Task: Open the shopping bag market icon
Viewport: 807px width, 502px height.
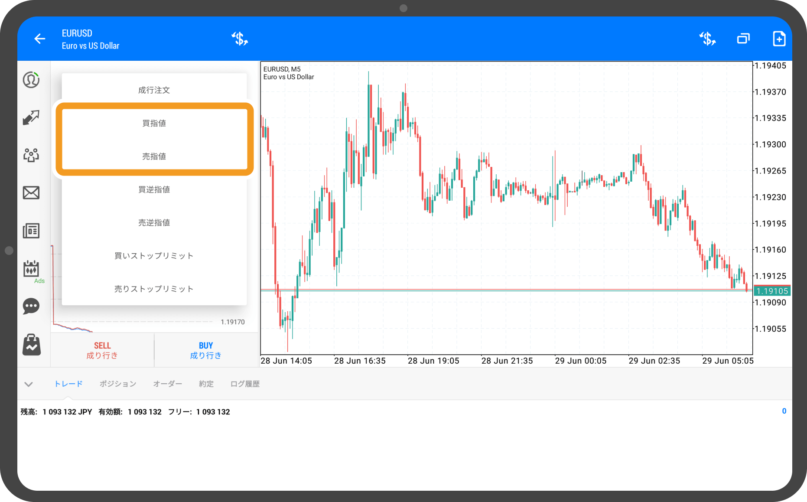Action: point(31,345)
